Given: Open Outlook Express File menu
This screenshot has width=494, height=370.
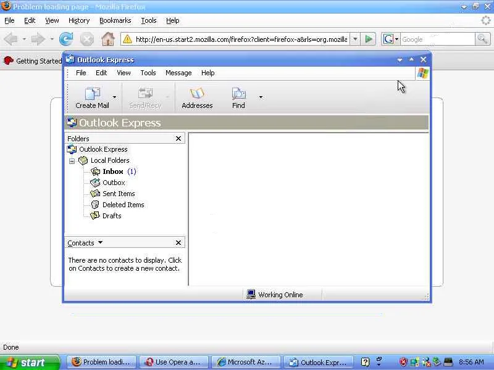Looking at the screenshot, I should (81, 73).
